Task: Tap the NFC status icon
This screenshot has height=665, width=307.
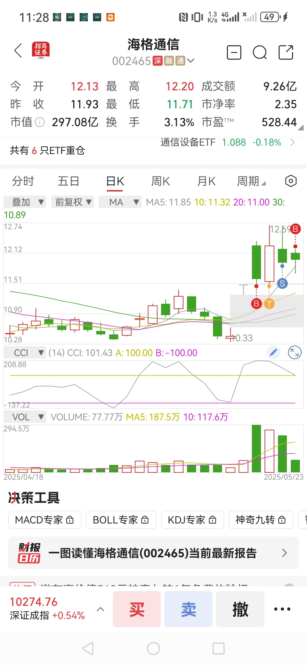Action: [x=183, y=17]
